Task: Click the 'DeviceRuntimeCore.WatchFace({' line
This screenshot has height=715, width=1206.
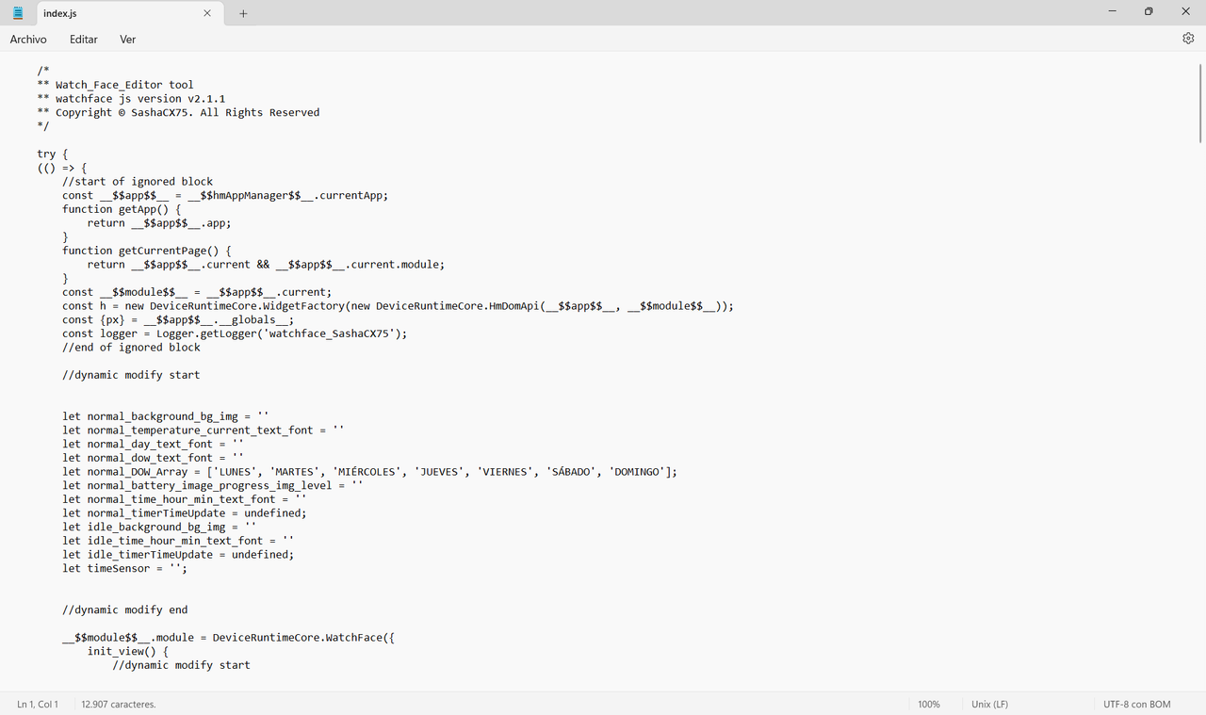Action: coord(228,637)
